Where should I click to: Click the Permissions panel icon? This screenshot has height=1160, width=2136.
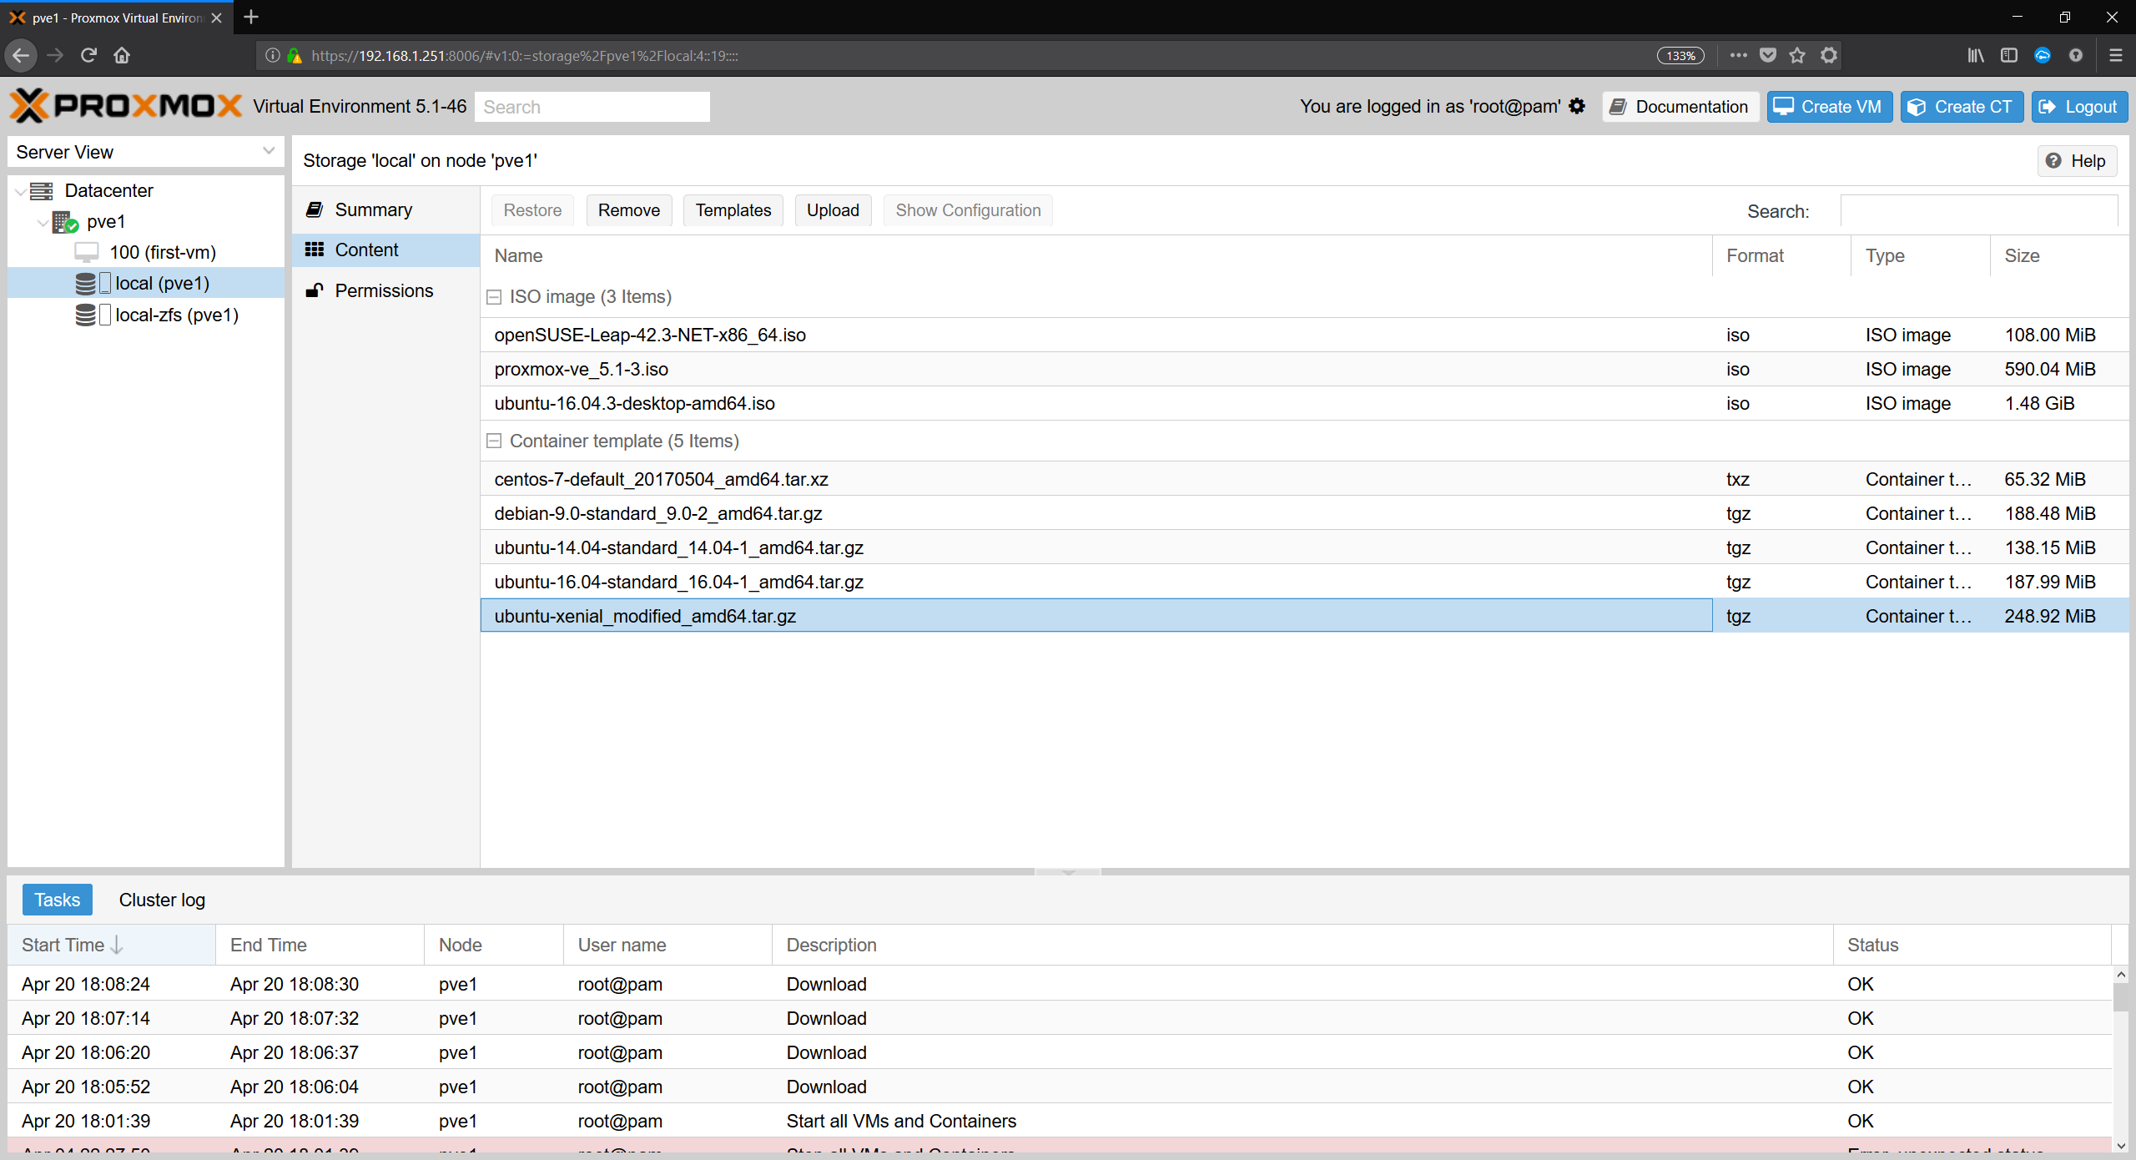point(315,290)
